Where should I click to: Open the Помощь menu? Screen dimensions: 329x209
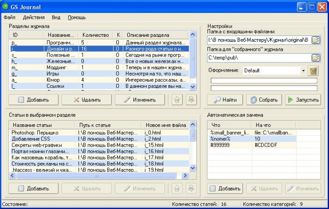click(x=77, y=18)
